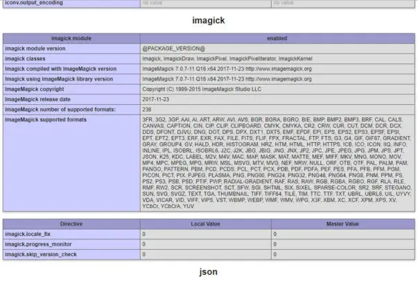418x281 pixels.
Task: Click master value 0 of imagick.skip_version_check
Action: pos(275,255)
